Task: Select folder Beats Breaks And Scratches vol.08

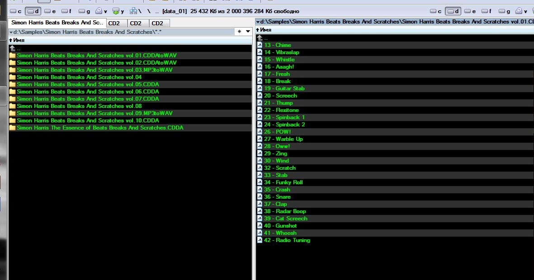Action: pos(79,106)
